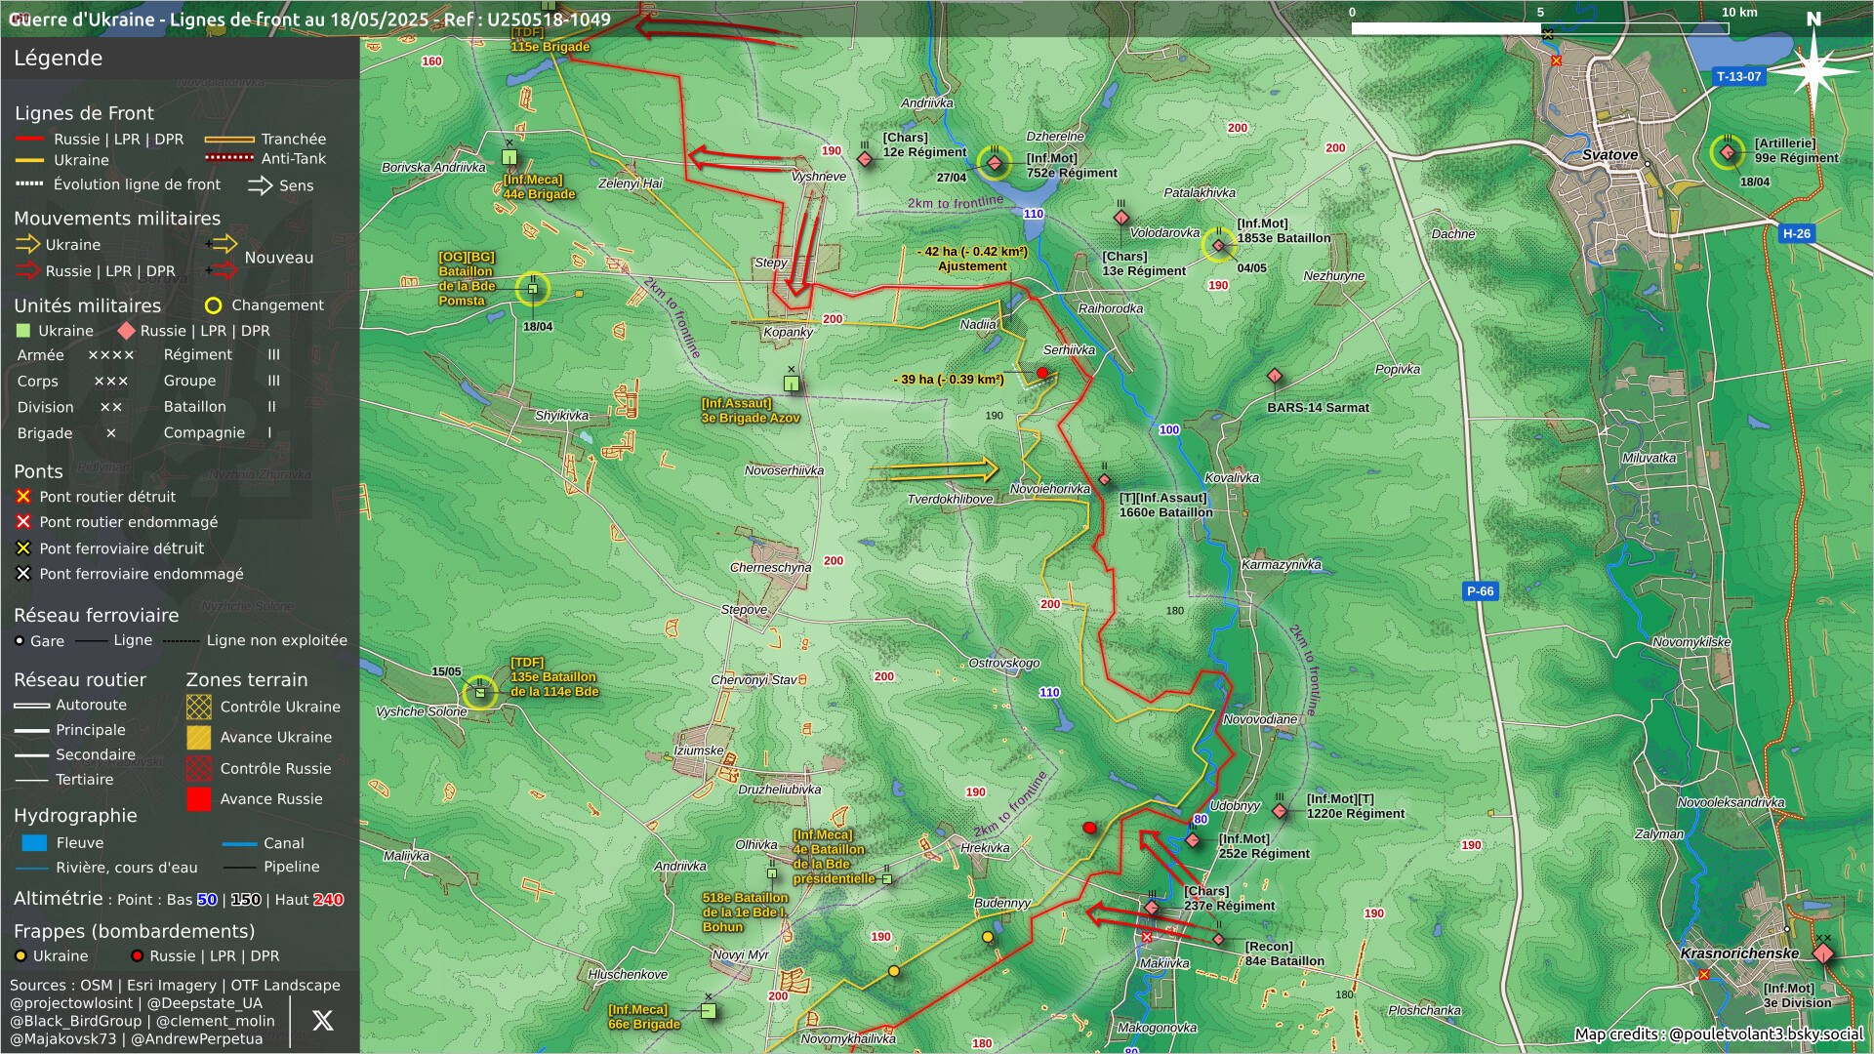This screenshot has width=1874, height=1054.
Task: Click the yellow Ukrainian strike dot near Budennyy
Action: coord(988,937)
